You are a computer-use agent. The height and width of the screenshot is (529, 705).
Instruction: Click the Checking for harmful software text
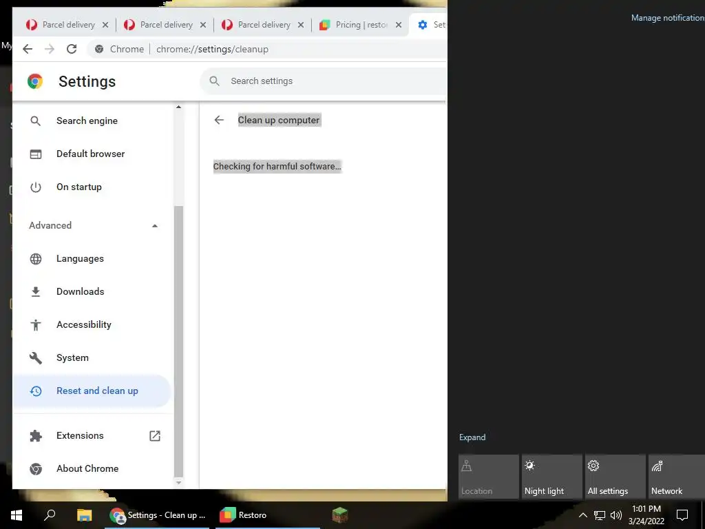click(277, 167)
